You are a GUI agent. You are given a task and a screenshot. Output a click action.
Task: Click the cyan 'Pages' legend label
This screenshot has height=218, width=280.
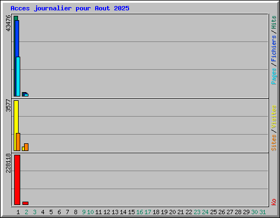pyautogui.click(x=274, y=76)
